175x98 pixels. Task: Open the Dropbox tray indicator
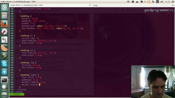[x=133, y=2]
